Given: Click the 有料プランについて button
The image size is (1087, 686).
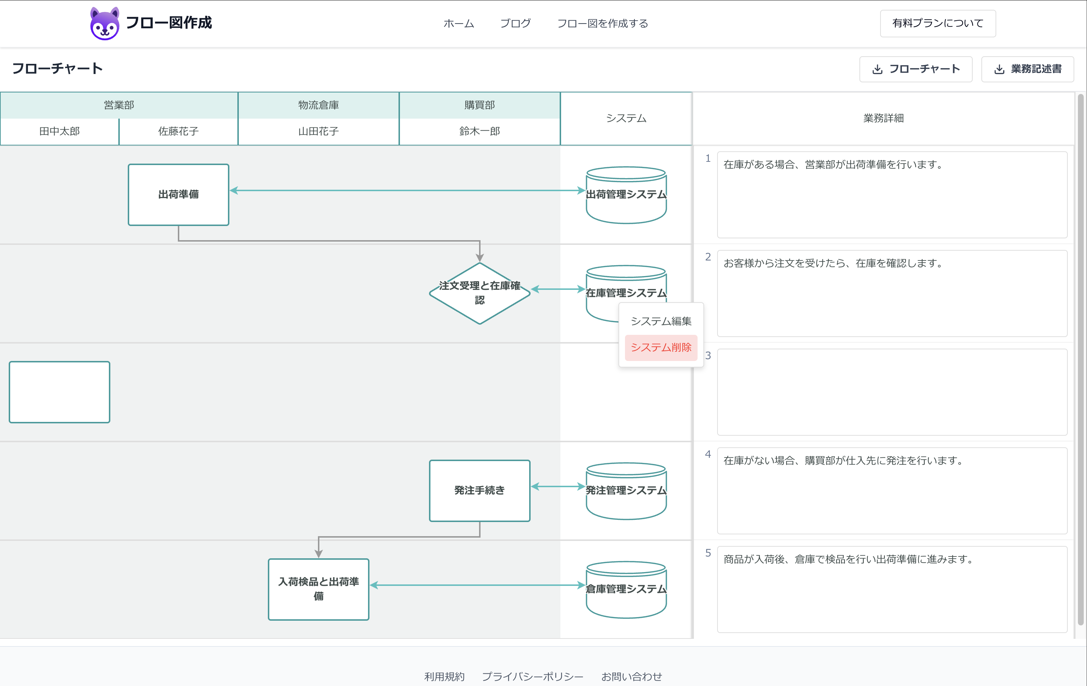Looking at the screenshot, I should [937, 24].
